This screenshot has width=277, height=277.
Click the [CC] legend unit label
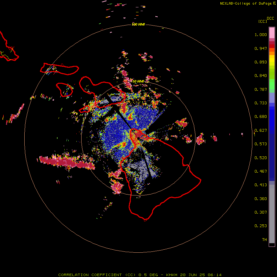pyautogui.click(x=263, y=21)
